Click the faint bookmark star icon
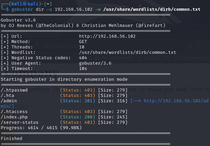Viewport: 210px width, 146px height. (189, 46)
